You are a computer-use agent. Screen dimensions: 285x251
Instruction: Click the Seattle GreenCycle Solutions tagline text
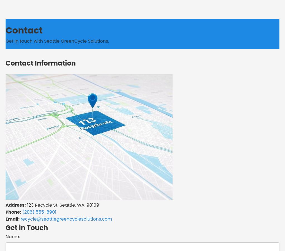(x=57, y=41)
